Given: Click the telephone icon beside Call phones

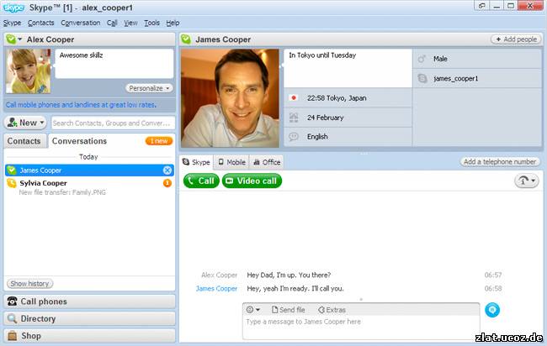Looking at the screenshot, I should click(13, 301).
